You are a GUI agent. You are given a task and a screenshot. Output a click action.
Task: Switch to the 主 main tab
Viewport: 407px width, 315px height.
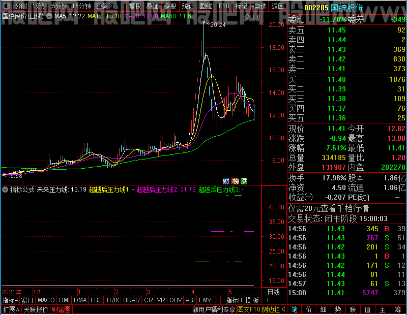click(x=383, y=309)
